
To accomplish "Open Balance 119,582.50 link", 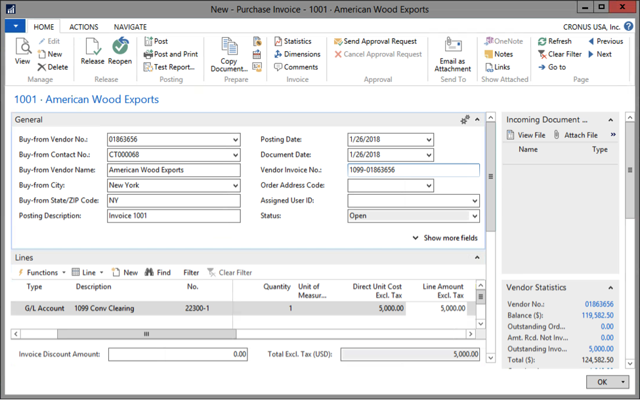I will (597, 315).
